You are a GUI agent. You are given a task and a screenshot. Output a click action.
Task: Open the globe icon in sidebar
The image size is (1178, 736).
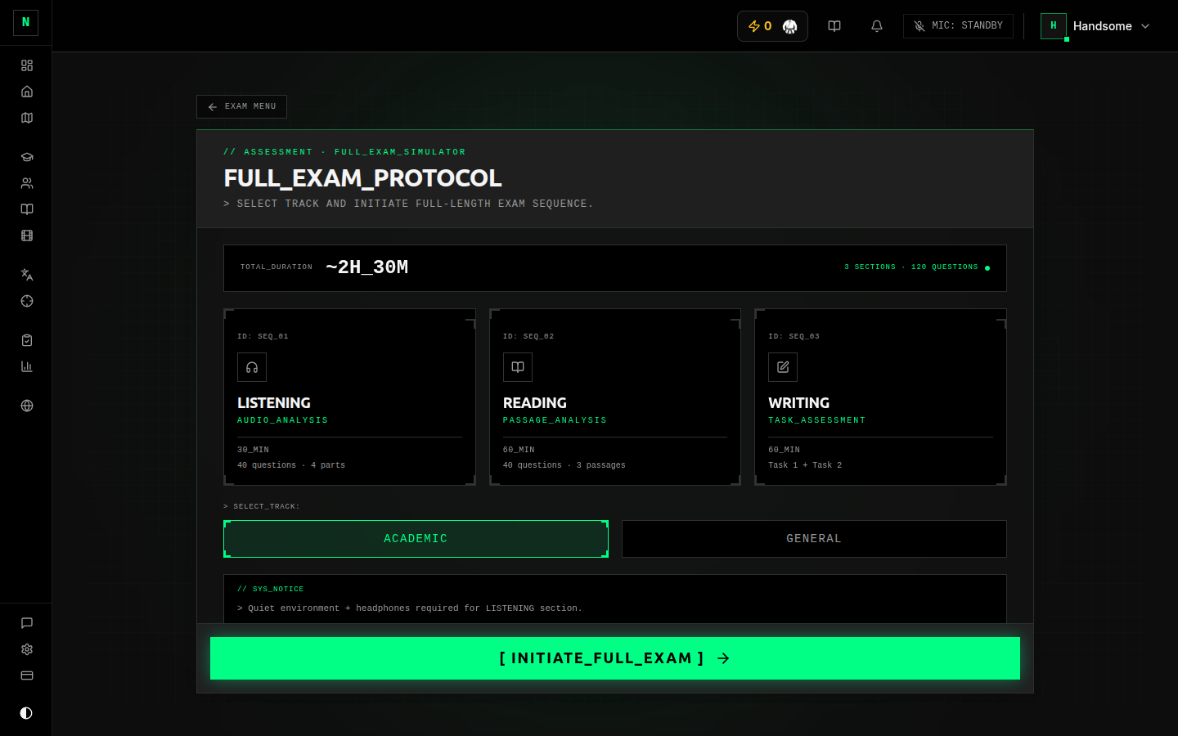[27, 406]
